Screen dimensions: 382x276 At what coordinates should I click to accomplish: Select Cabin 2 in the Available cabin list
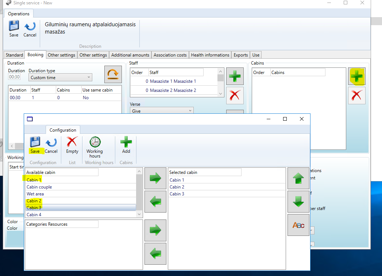tap(81, 201)
